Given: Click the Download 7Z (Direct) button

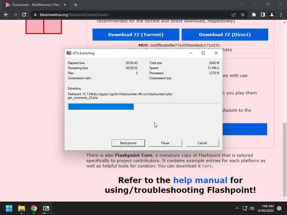Looking at the screenshot, I should (225, 34).
